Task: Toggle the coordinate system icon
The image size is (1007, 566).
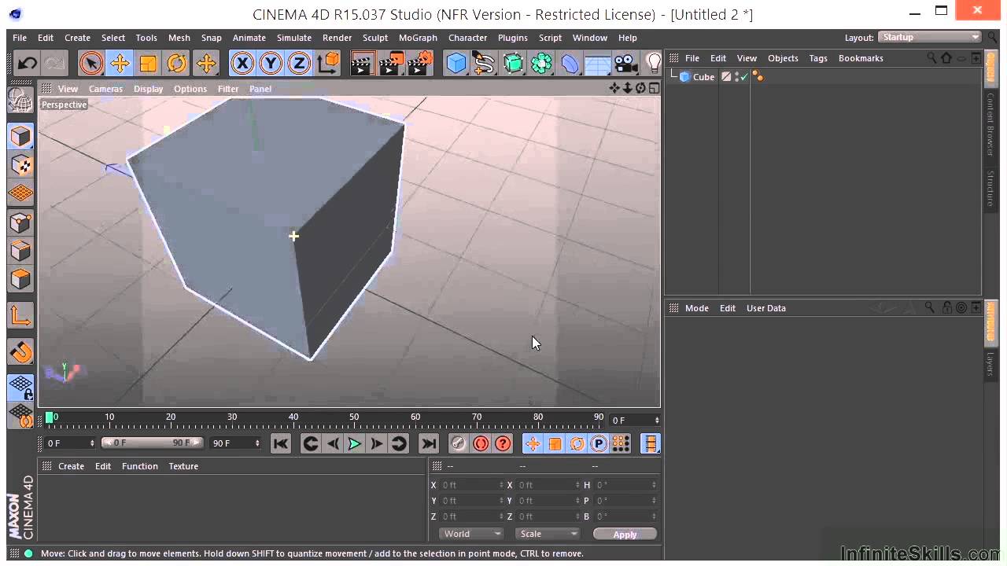Action: [328, 63]
